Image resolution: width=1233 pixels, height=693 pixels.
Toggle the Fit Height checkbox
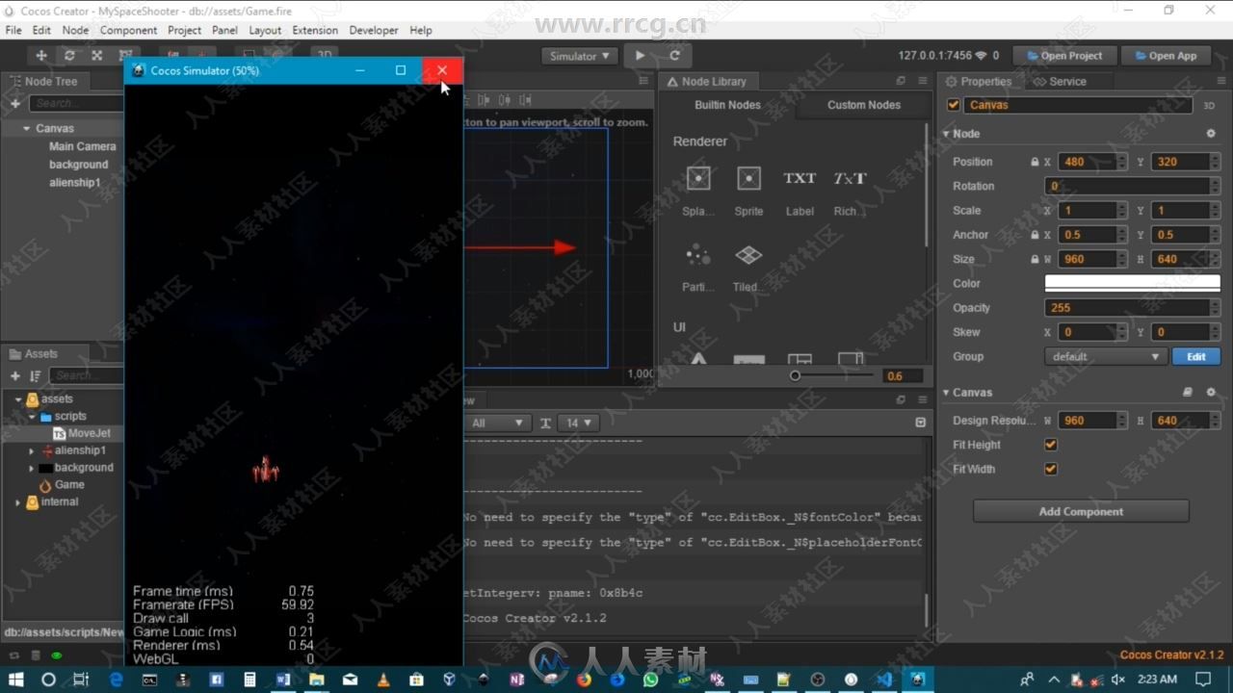pos(1051,445)
